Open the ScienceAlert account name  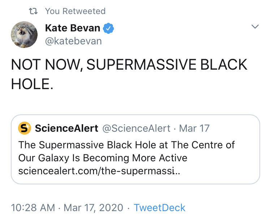[x=66, y=128]
